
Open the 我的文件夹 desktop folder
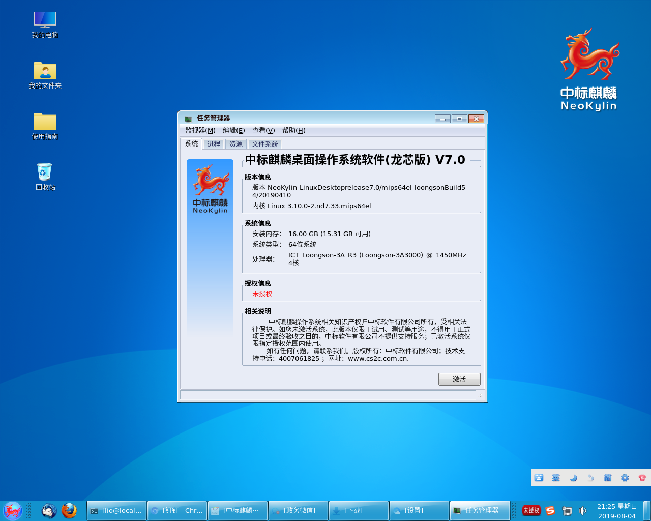pyautogui.click(x=45, y=75)
